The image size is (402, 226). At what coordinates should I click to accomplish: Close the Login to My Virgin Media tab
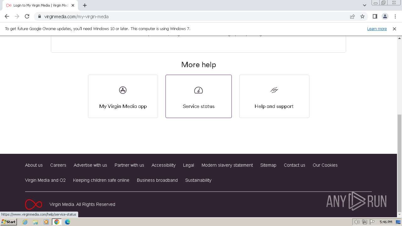73,5
